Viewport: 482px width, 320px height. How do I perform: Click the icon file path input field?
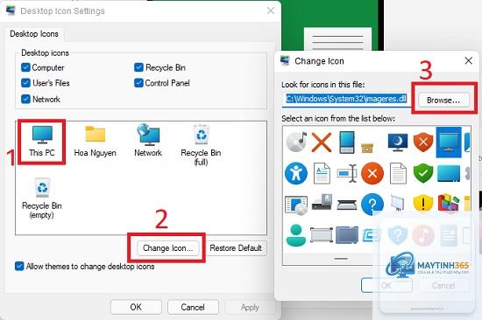coord(346,99)
